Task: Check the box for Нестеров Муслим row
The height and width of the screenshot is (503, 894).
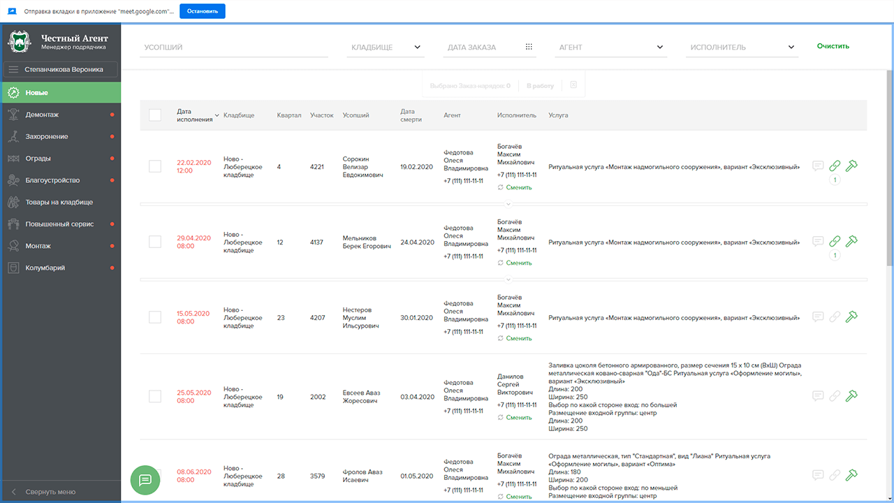Action: pyautogui.click(x=155, y=317)
